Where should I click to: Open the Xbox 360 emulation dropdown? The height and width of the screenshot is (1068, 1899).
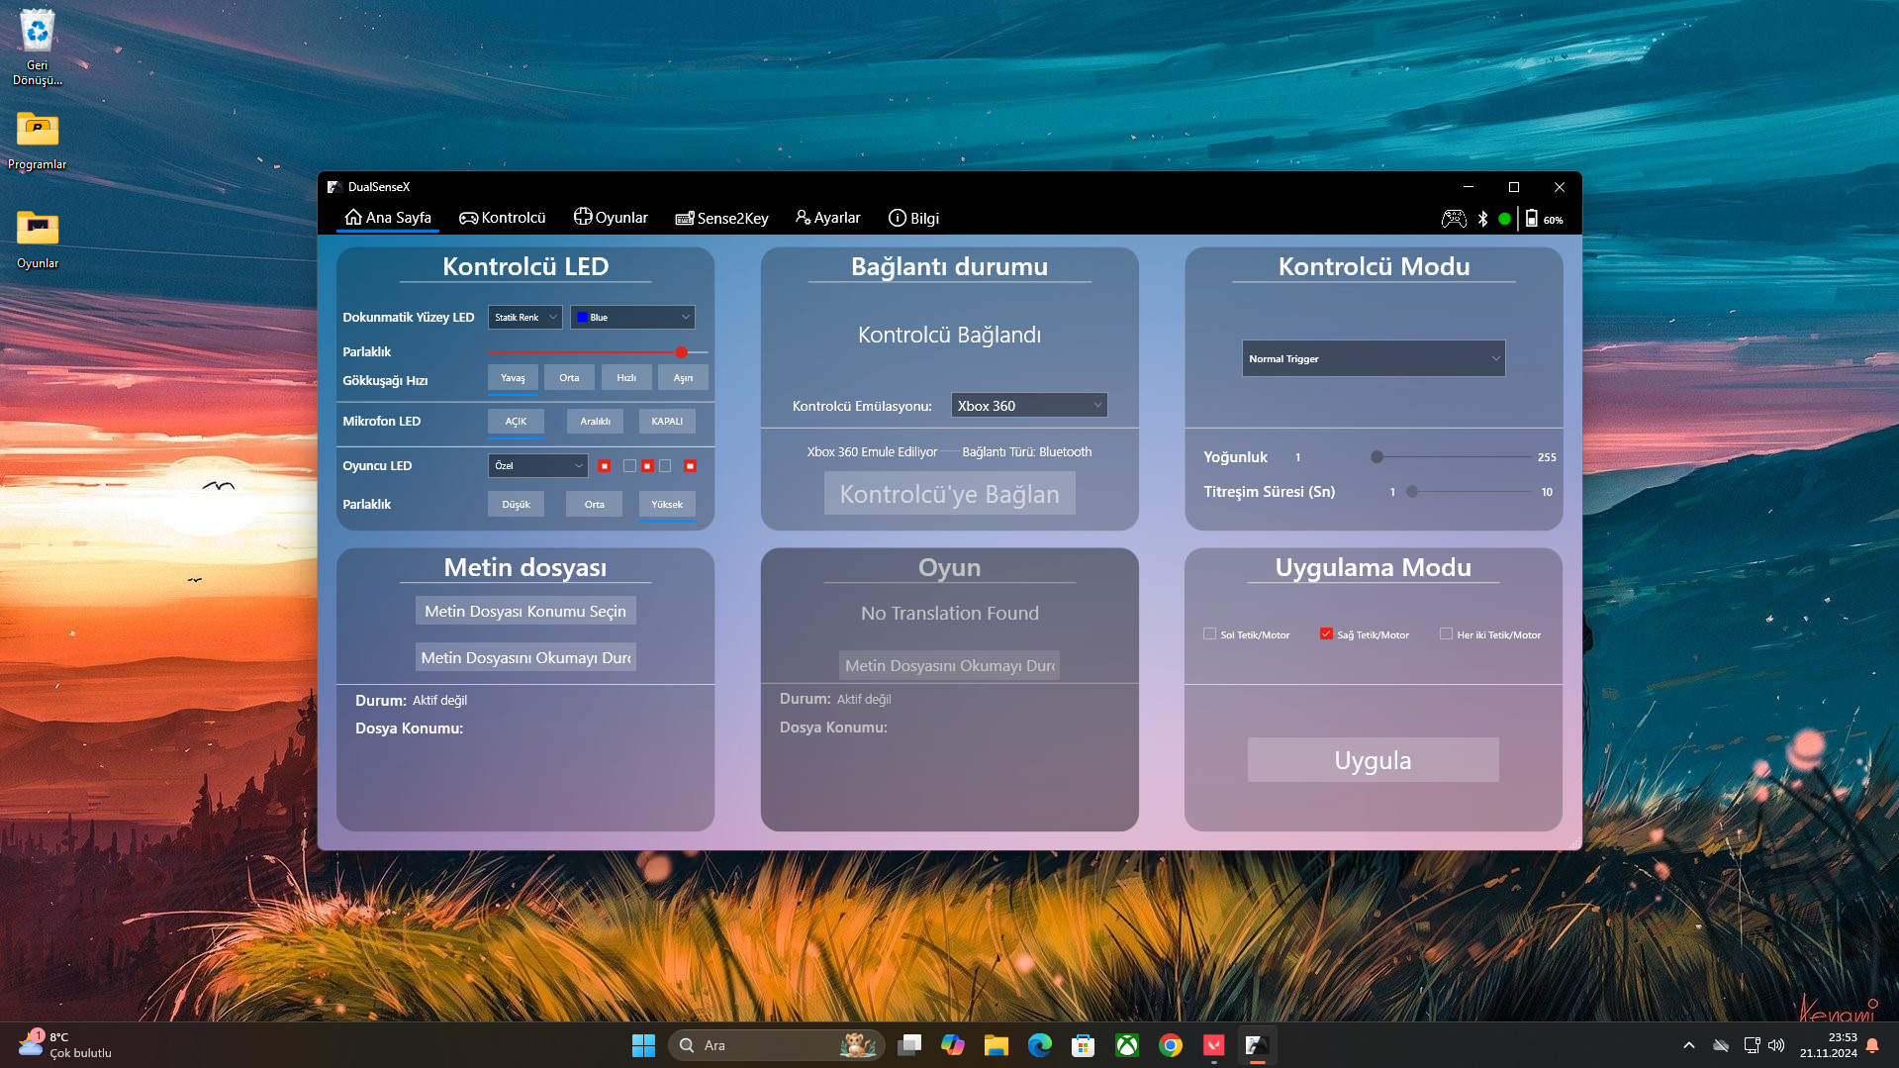coord(1028,406)
